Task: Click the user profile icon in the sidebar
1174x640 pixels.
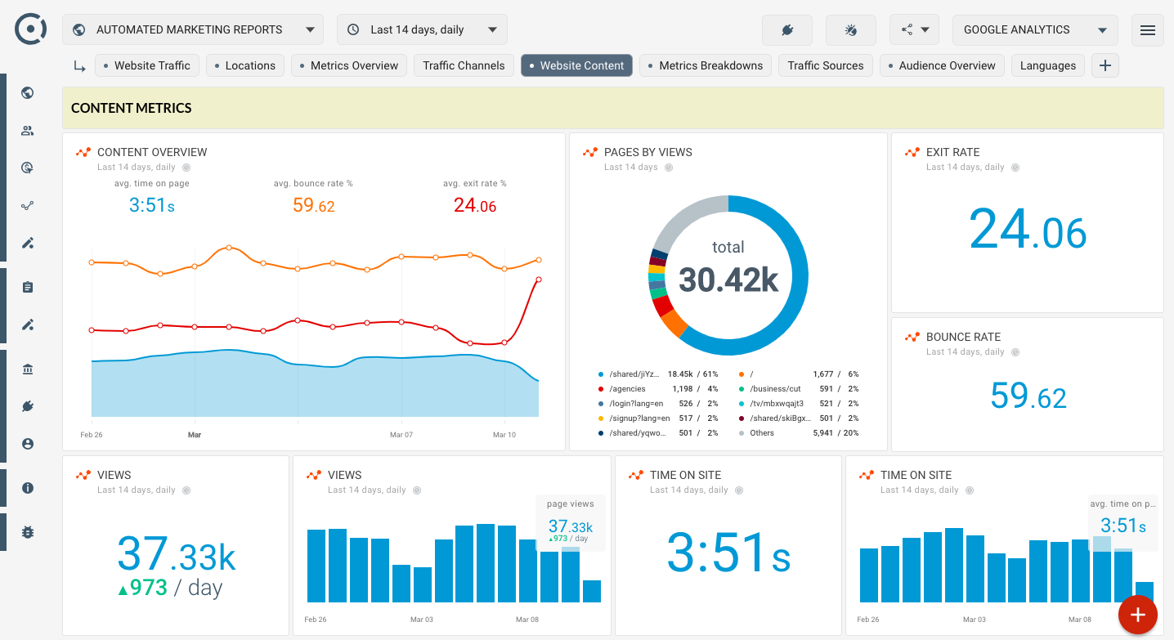Action: 27,444
